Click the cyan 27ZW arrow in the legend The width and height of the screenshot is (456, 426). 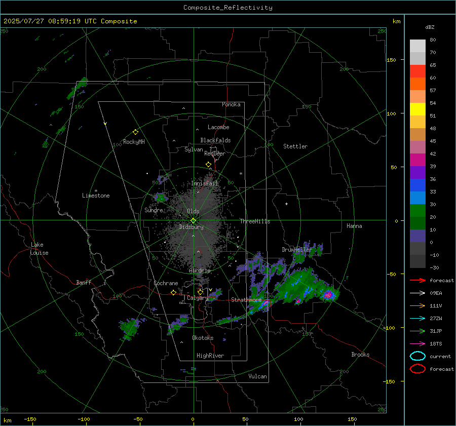pos(417,319)
